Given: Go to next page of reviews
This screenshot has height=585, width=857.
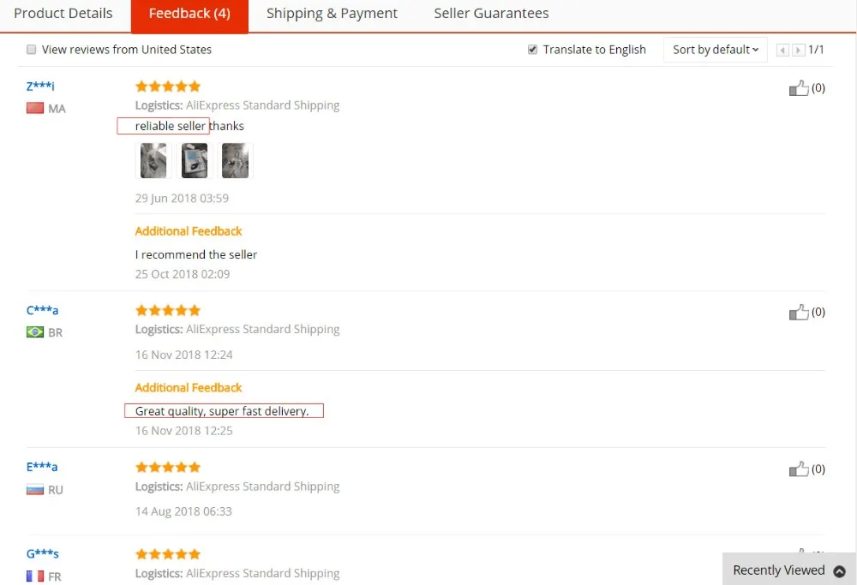Looking at the screenshot, I should click(x=798, y=51).
